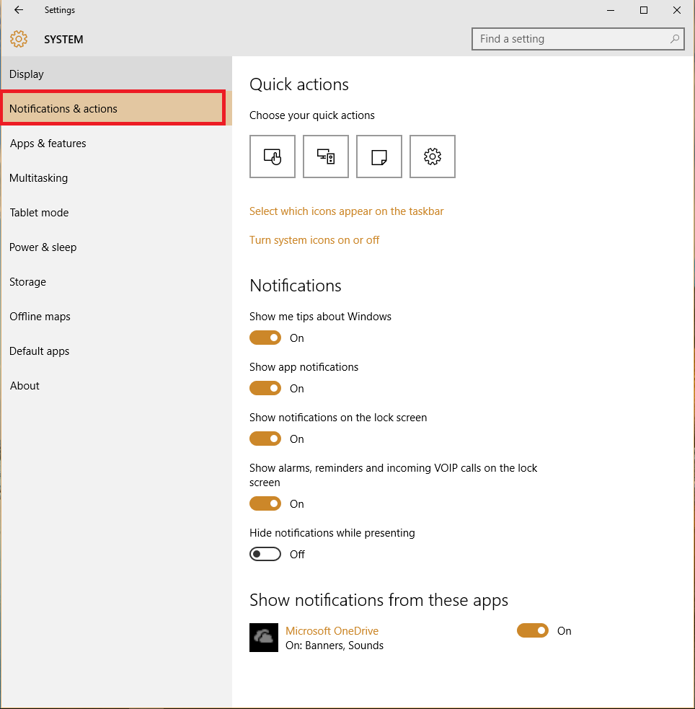695x709 pixels.
Task: Open Select which icons appear on taskbar
Action: [347, 211]
